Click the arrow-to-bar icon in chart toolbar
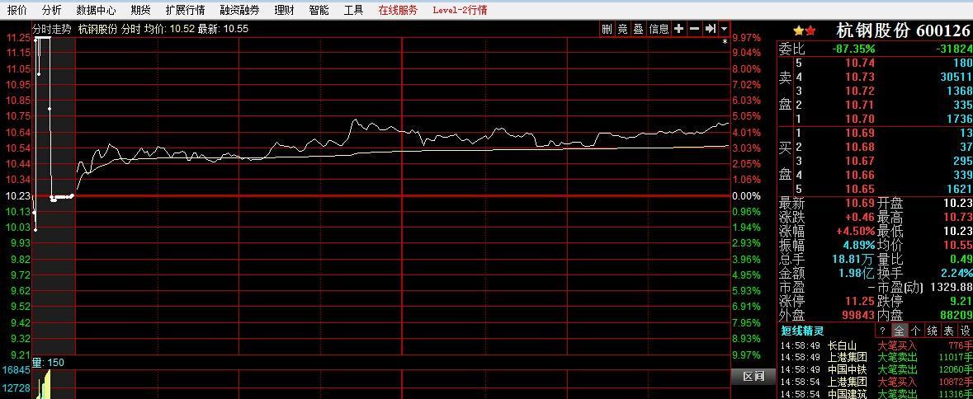Viewport: 973px width, 399px height. click(x=710, y=29)
